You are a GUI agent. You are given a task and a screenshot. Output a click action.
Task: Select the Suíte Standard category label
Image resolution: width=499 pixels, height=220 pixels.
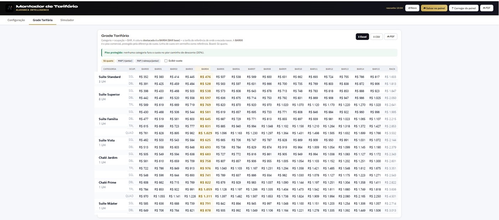pyautogui.click(x=110, y=77)
